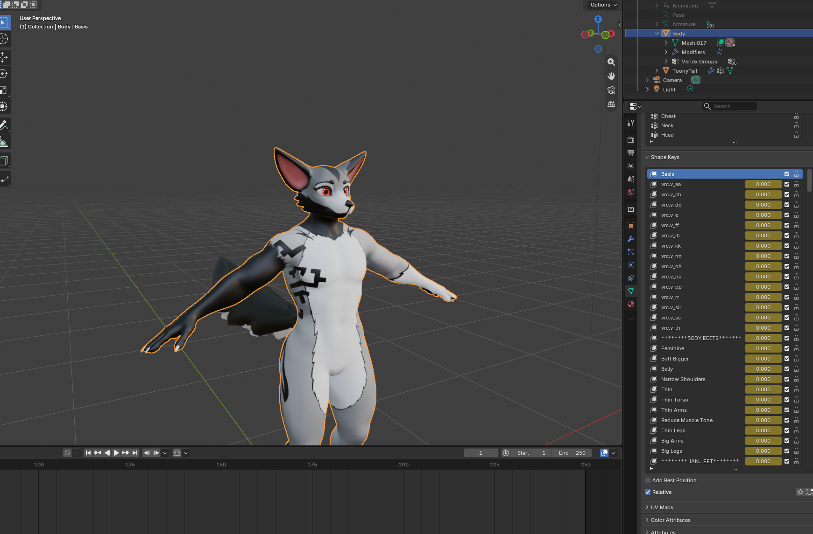The height and width of the screenshot is (534, 813).
Task: Collapse the Body object in outliner
Action: [x=657, y=34]
